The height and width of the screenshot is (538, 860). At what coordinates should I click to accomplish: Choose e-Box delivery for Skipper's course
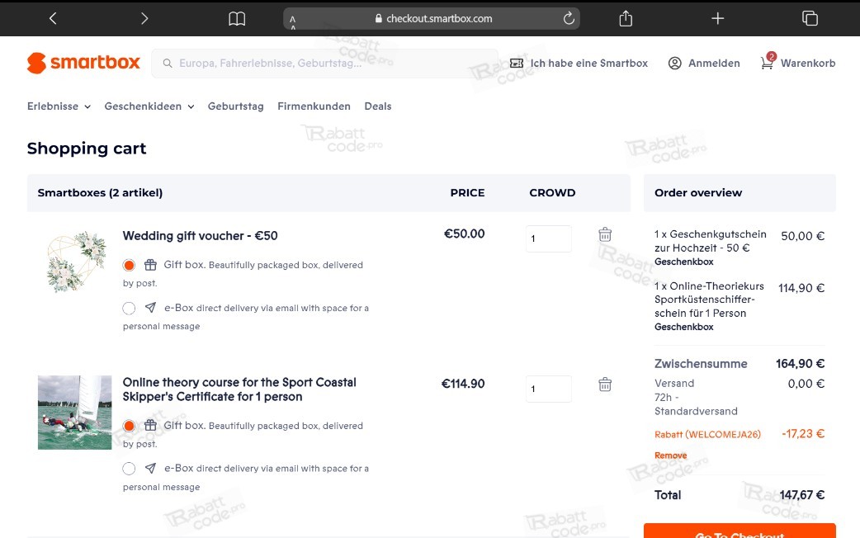pyautogui.click(x=129, y=469)
